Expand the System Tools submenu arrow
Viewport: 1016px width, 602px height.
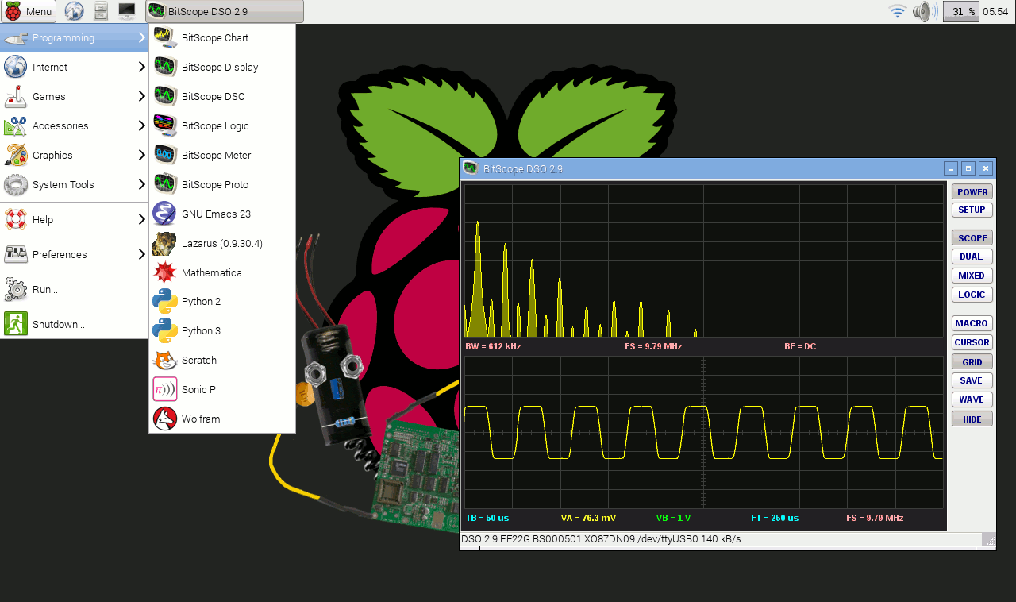[x=141, y=184]
